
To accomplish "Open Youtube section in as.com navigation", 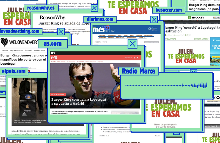I will point(53,62).
